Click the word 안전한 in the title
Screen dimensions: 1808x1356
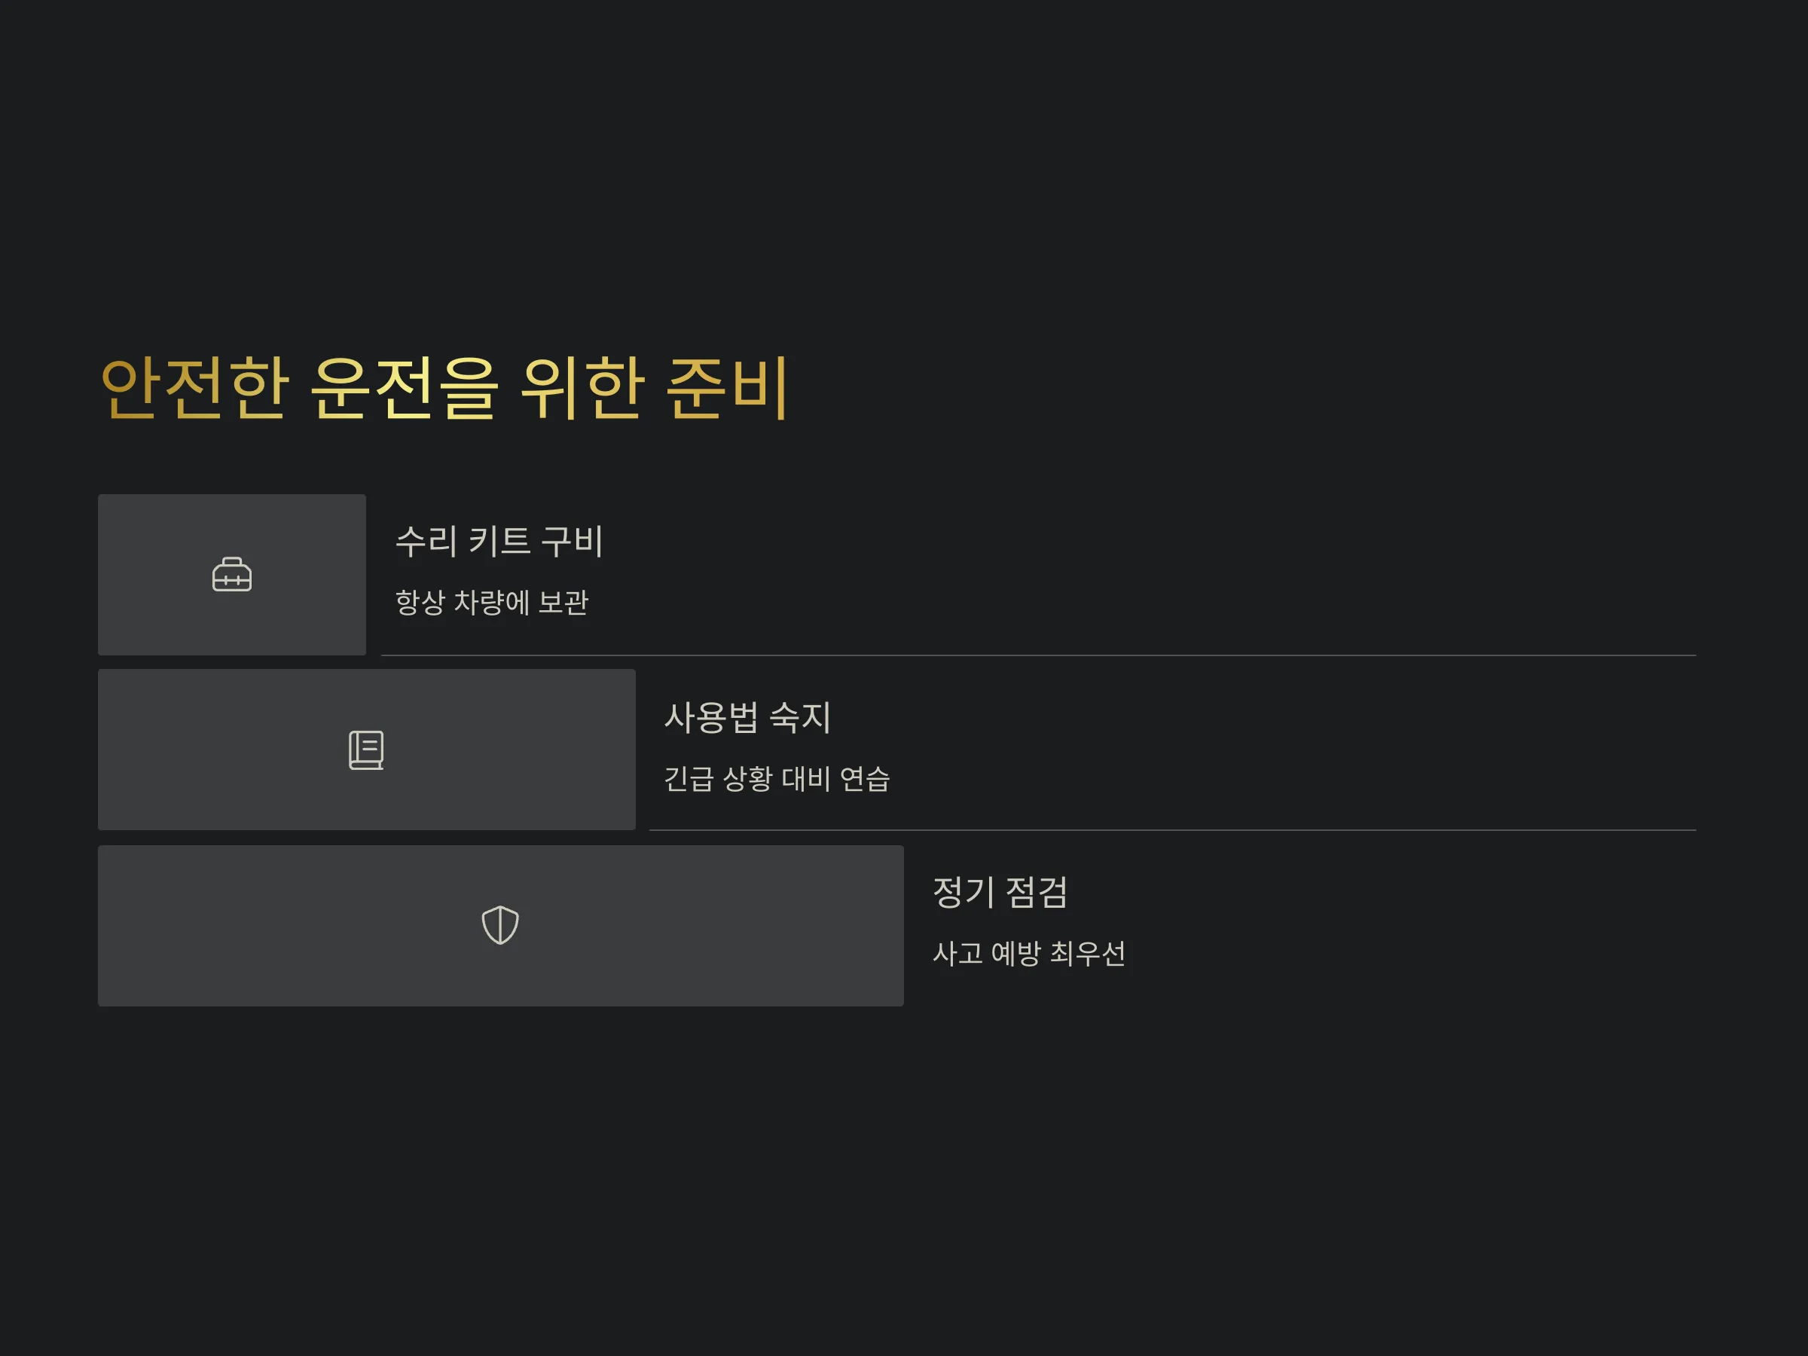click(194, 387)
